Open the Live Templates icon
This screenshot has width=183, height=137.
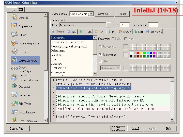click(x=14, y=120)
